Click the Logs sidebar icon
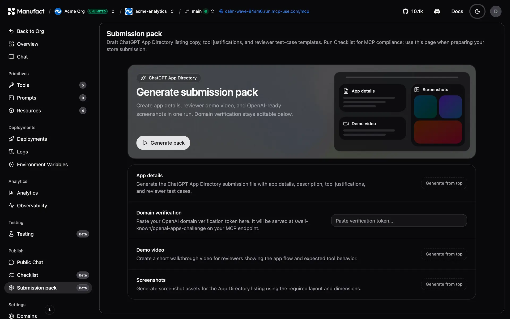510x319 pixels. (x=11, y=152)
